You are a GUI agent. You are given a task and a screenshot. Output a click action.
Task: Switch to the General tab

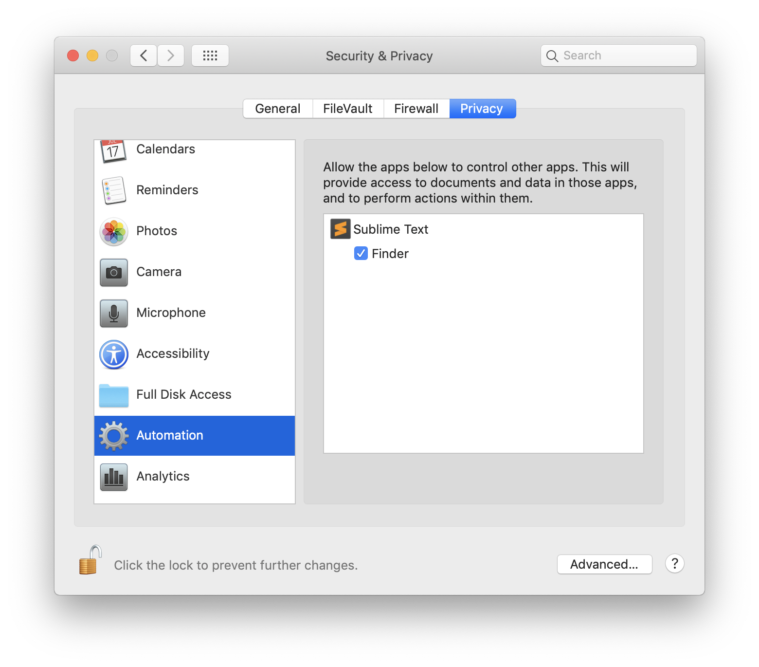click(x=277, y=109)
